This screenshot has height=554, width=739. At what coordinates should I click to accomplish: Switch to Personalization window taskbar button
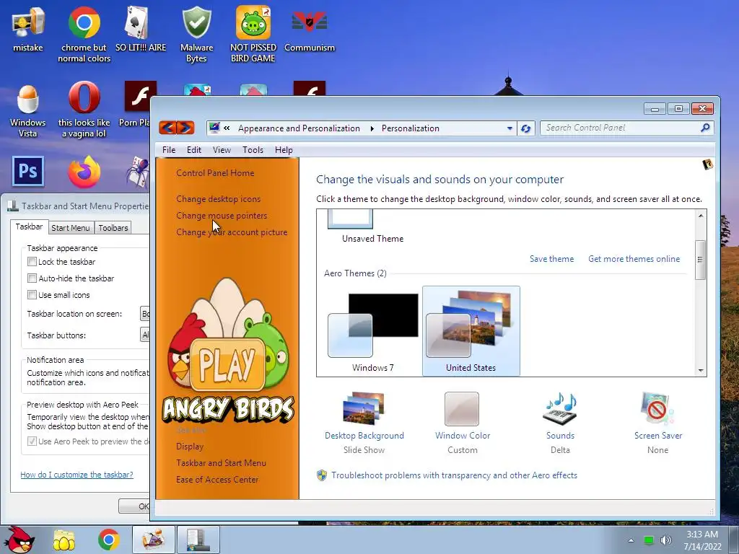(154, 540)
